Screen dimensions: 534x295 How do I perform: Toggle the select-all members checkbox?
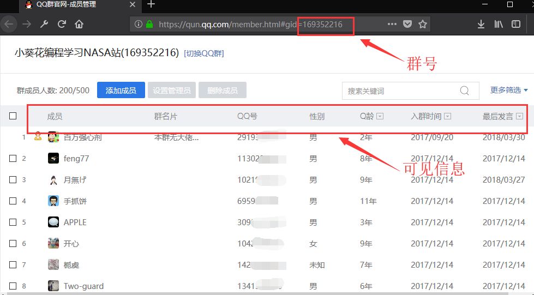tap(13, 116)
